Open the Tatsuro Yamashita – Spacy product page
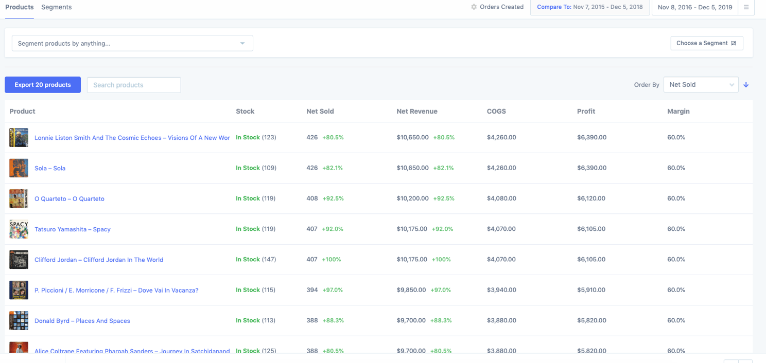766x363 pixels. coord(73,229)
